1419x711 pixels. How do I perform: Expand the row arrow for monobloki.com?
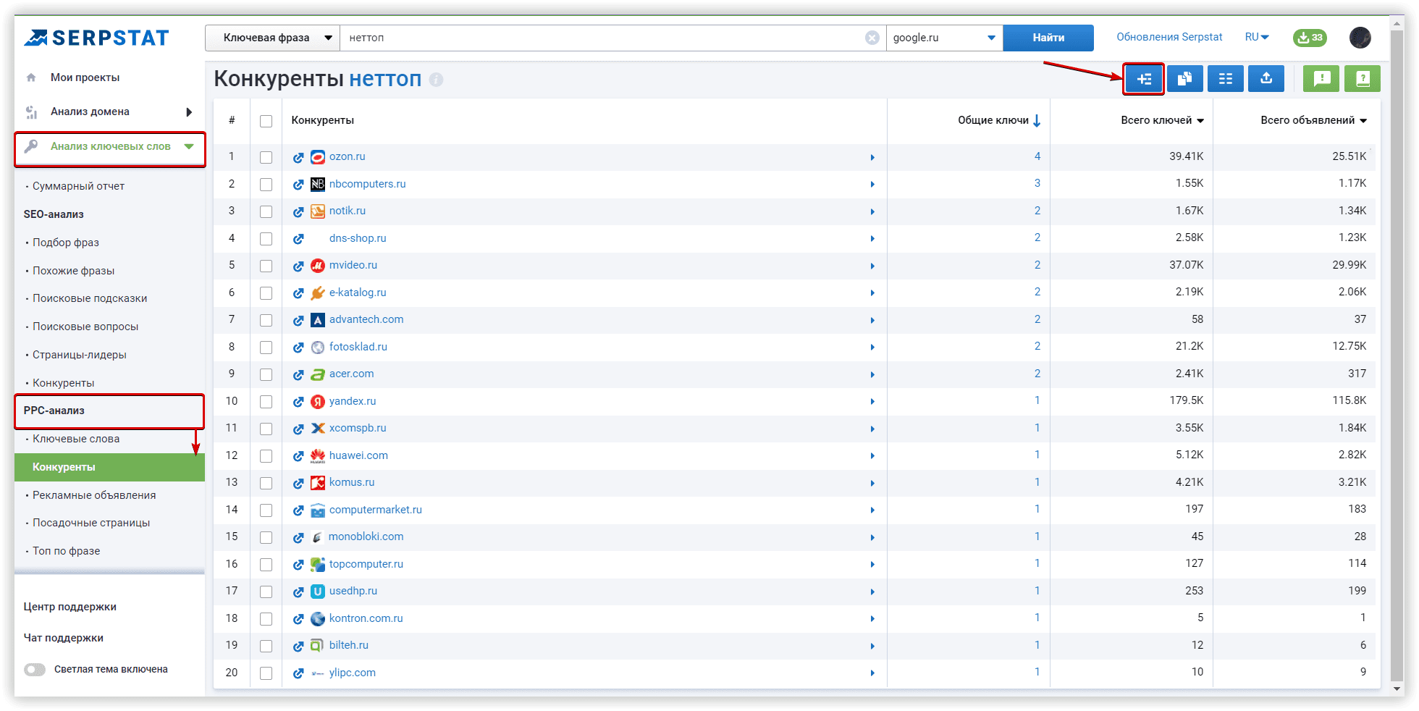[x=872, y=537]
